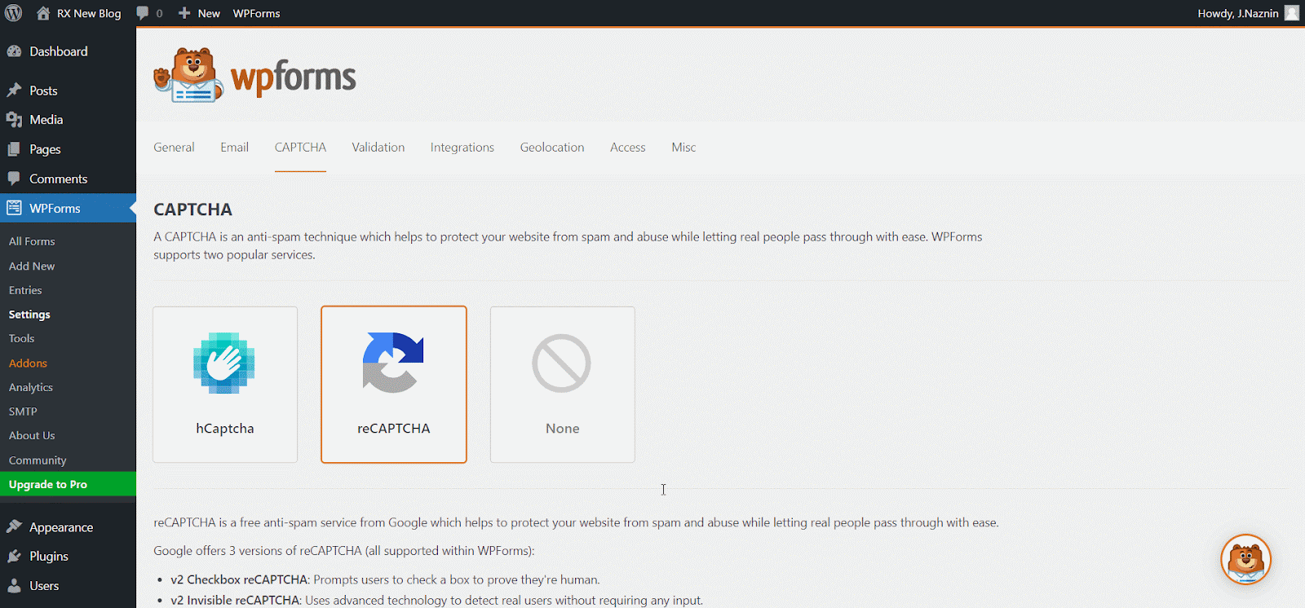This screenshot has height=608, width=1305.
Task: Open the SMTP submenu link
Action: (23, 412)
